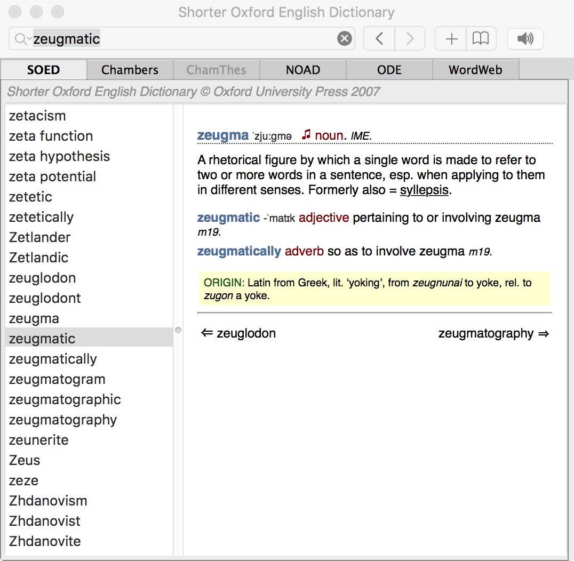574x561 pixels.
Task: Switch to the ChamThes tab
Action: (x=217, y=69)
